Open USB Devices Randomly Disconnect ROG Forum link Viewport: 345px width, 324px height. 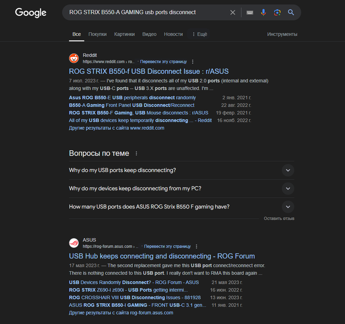click(x=134, y=282)
